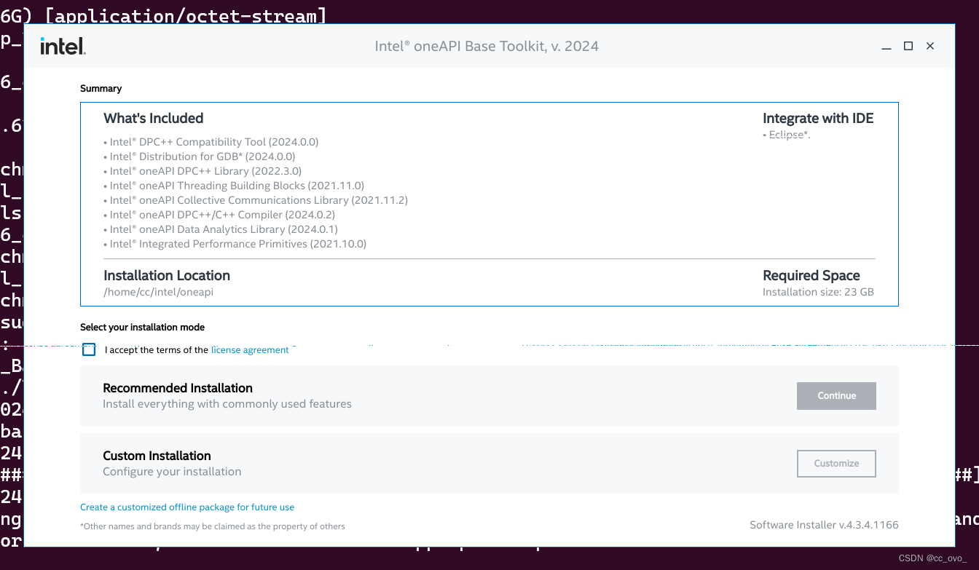Open the license agreement link
Screen dimensions: 979x570
250,349
